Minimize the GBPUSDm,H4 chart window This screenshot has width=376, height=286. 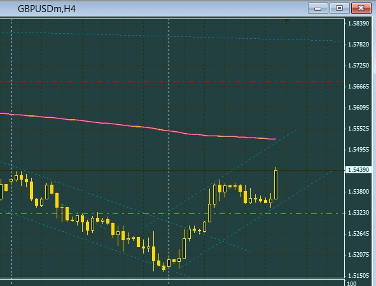[317, 8]
